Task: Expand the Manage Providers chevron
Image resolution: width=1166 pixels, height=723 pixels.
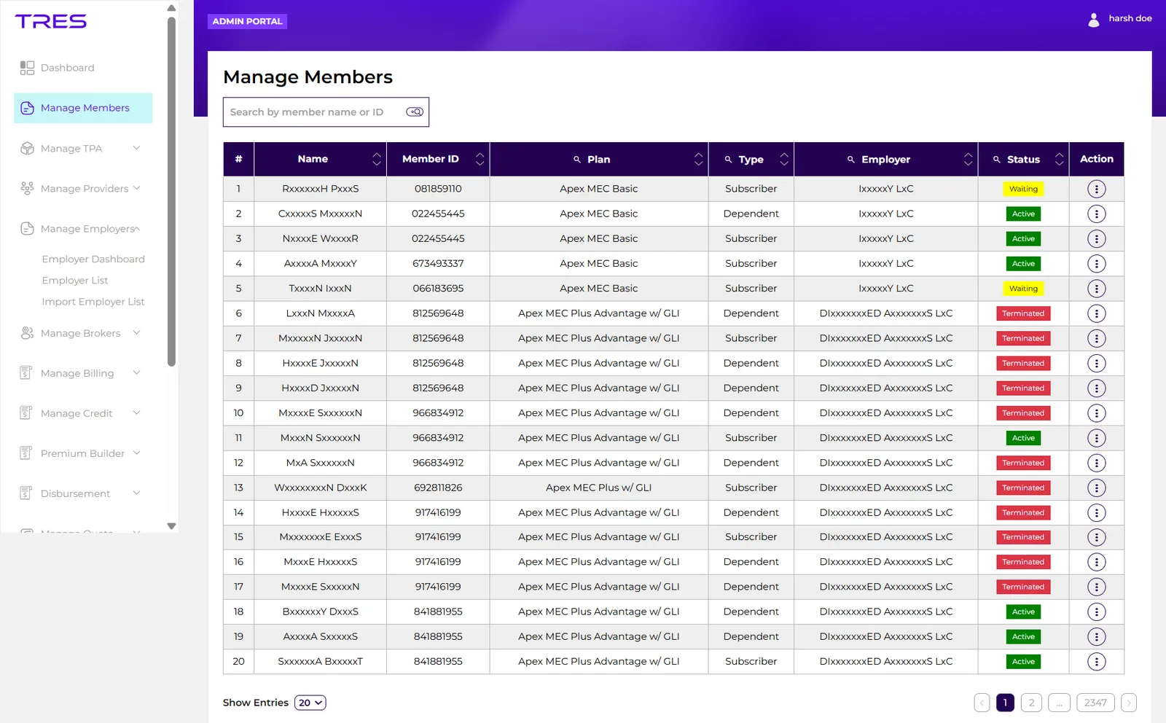Action: (x=136, y=188)
